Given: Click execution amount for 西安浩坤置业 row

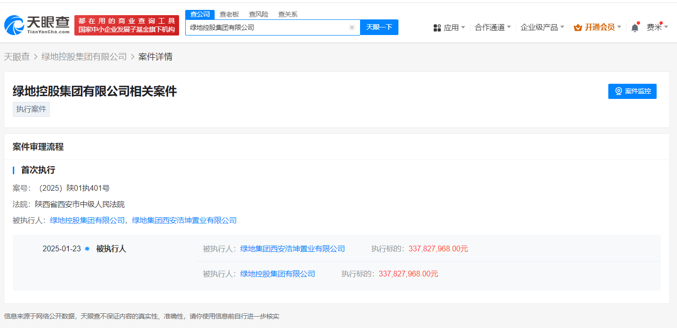Looking at the screenshot, I should click(x=438, y=249).
